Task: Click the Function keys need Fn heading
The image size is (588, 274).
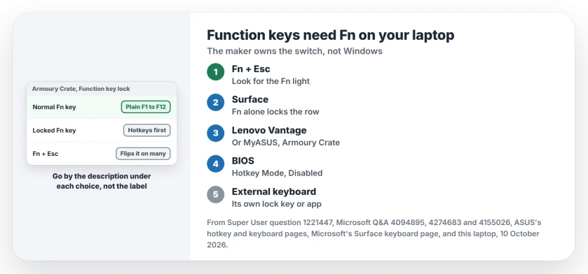Action: point(330,35)
